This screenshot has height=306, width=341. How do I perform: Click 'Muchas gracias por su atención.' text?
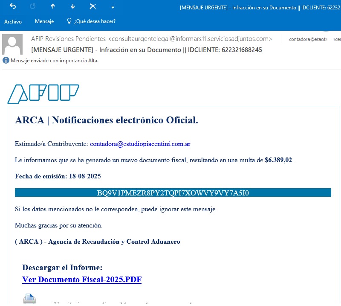tap(59, 225)
